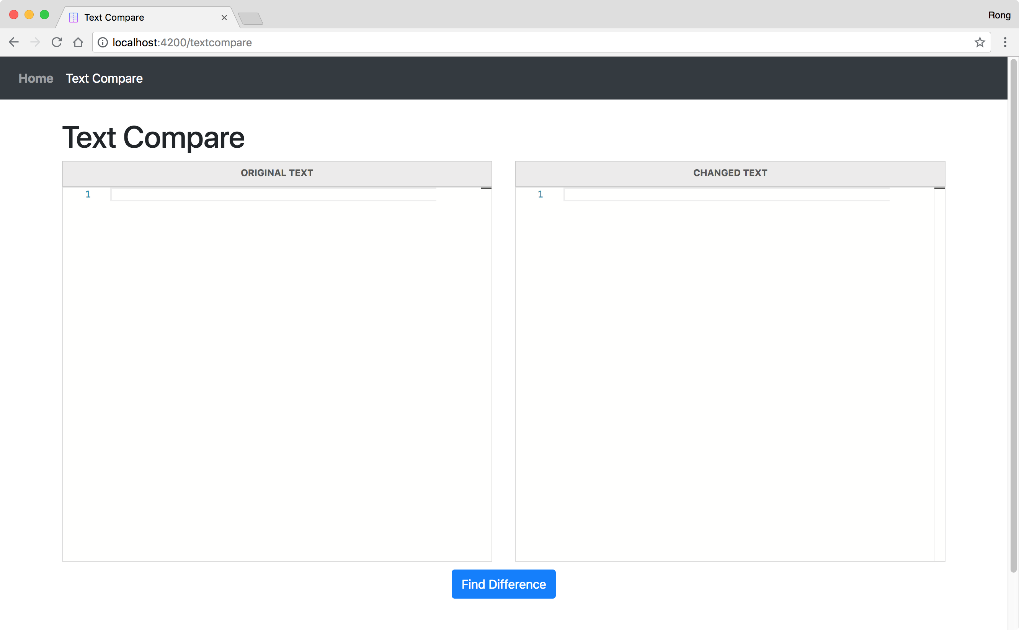Viewport: 1019px width, 630px height.
Task: Open the browser menu with three dots
Action: tap(1005, 42)
